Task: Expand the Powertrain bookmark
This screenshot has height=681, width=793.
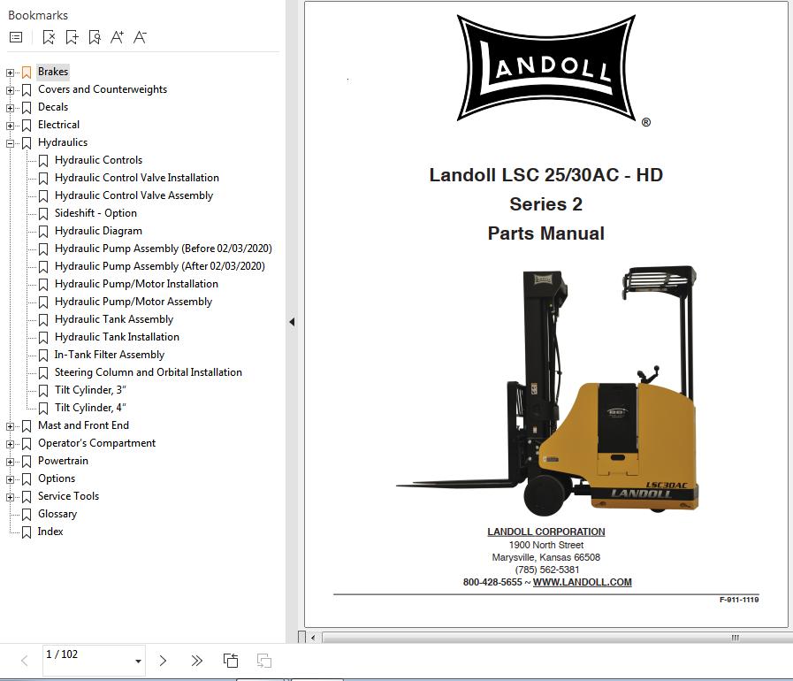Action: [10, 462]
